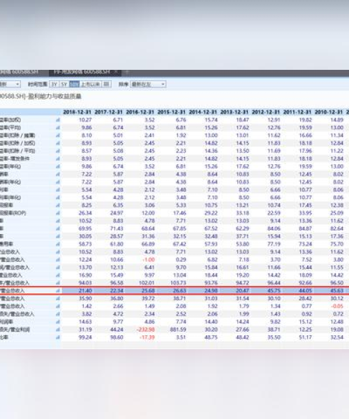
Task: Click the 2015-12-31 column header
Action: [172, 112]
